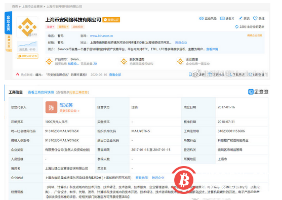Click 查看地图 link in 企业地址 row
Viewport: 282px width, 200px height.
coord(142,178)
